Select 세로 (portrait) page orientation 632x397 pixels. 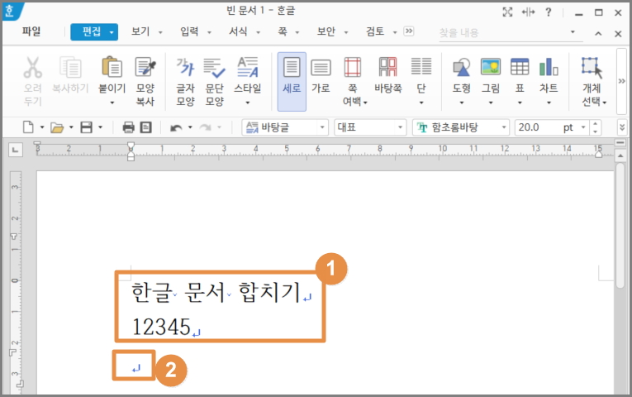tap(292, 81)
